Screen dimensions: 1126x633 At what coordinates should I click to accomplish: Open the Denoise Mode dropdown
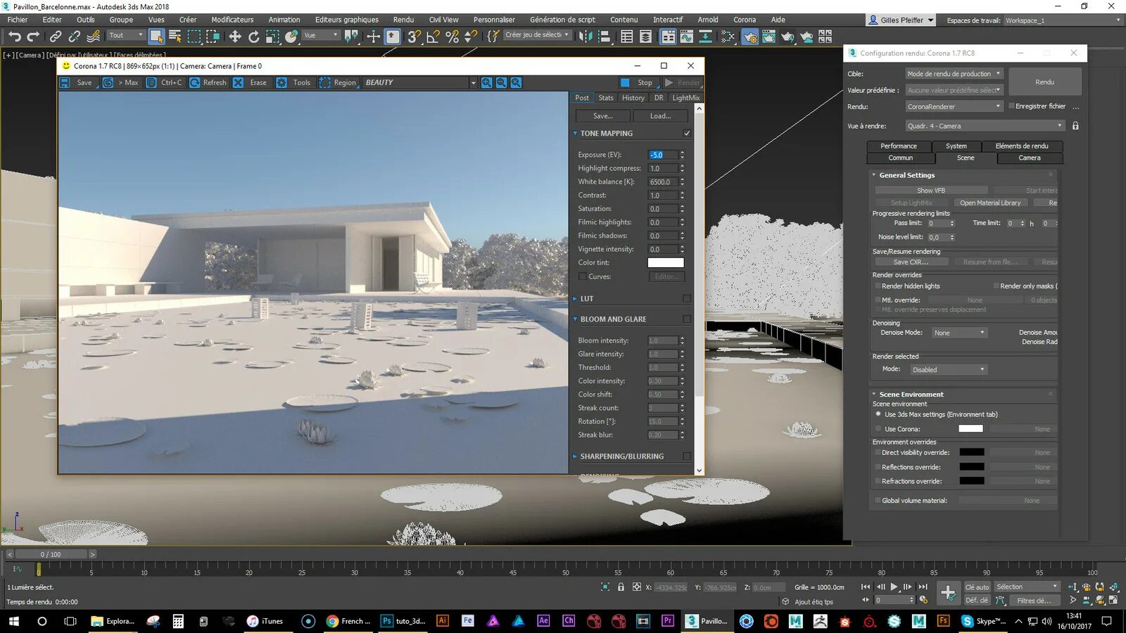pos(959,333)
